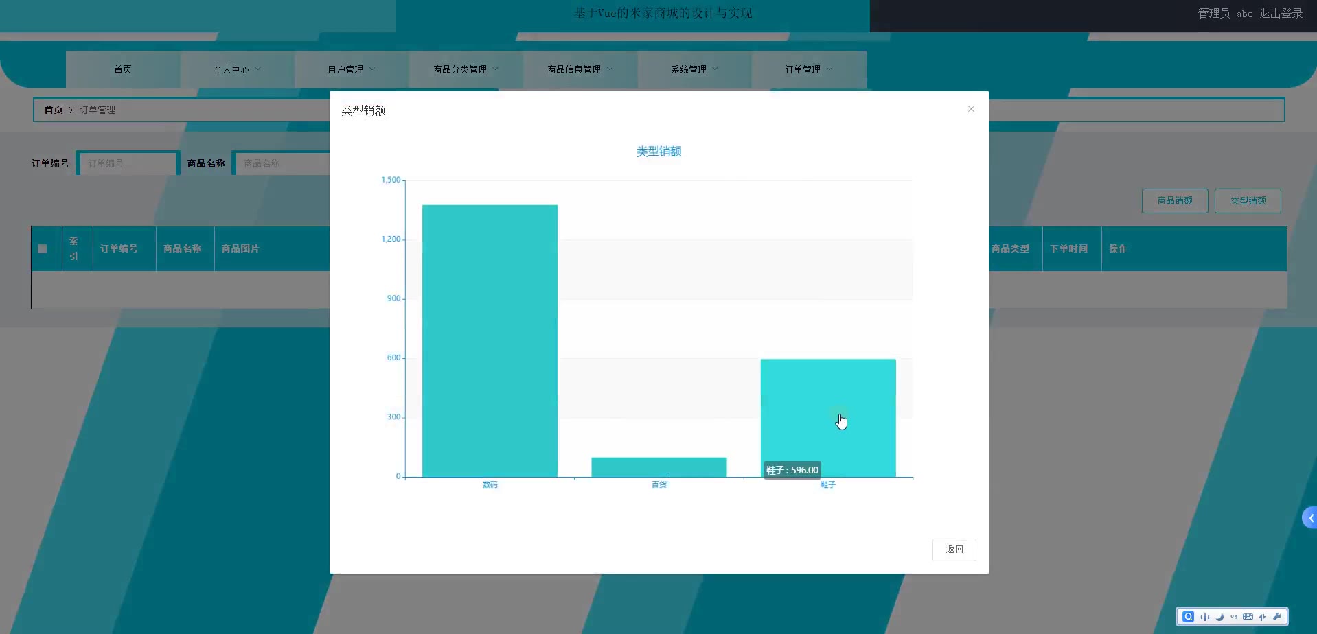Expand the 商品信息管理 dropdown arrow
Image resolution: width=1317 pixels, height=634 pixels.
[610, 69]
